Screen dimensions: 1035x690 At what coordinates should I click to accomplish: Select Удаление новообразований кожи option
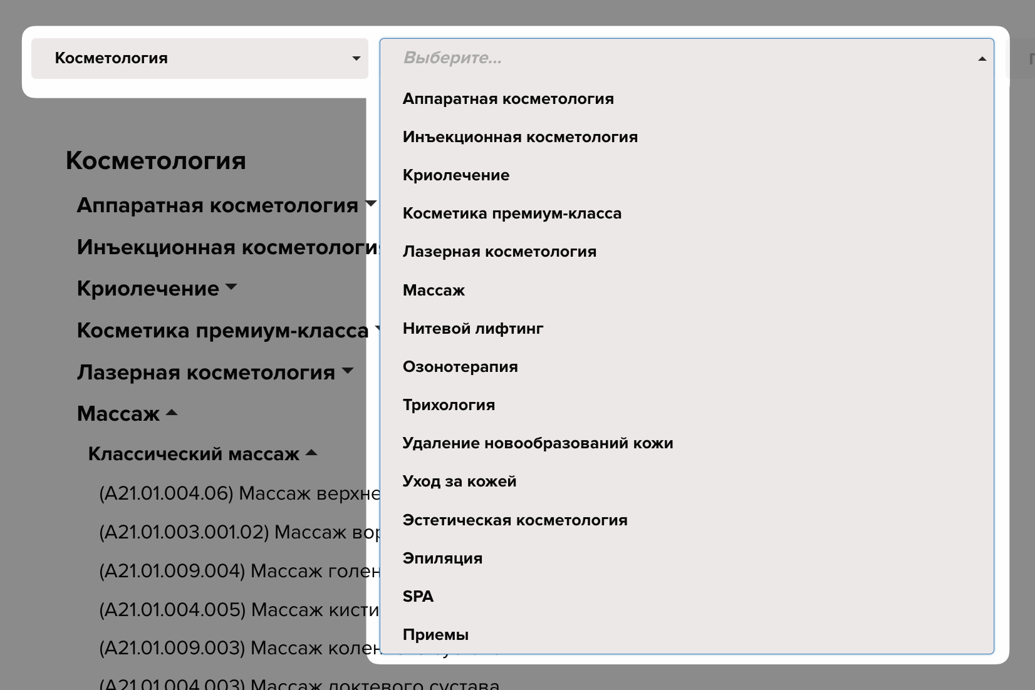click(x=537, y=443)
